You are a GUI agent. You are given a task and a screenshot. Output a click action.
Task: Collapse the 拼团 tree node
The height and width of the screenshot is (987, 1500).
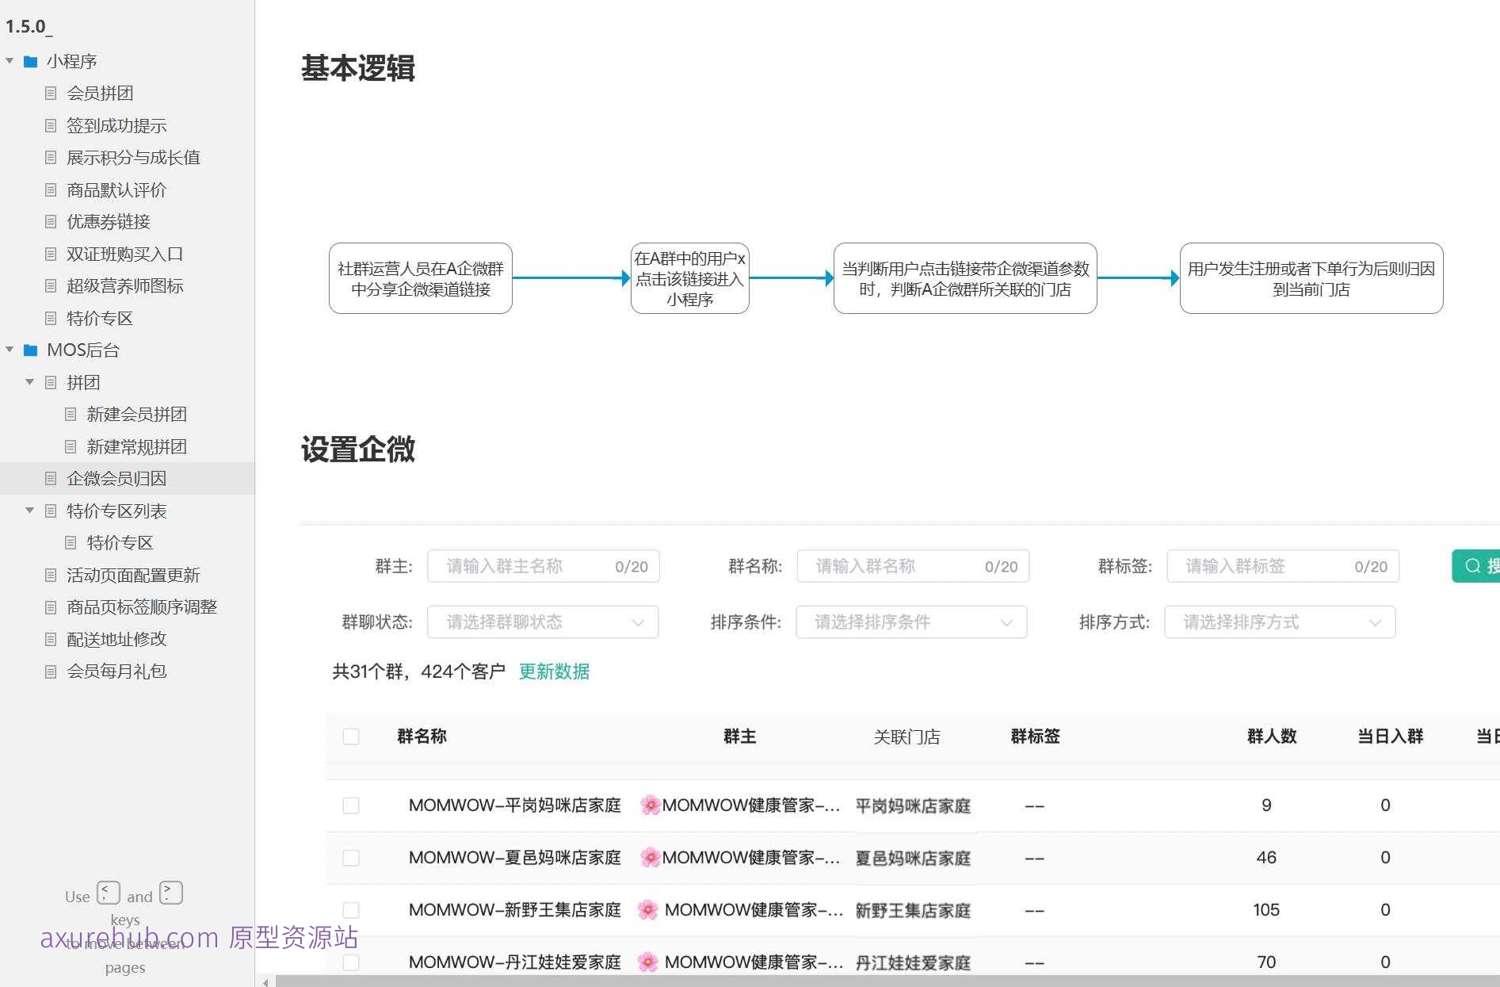pos(29,382)
